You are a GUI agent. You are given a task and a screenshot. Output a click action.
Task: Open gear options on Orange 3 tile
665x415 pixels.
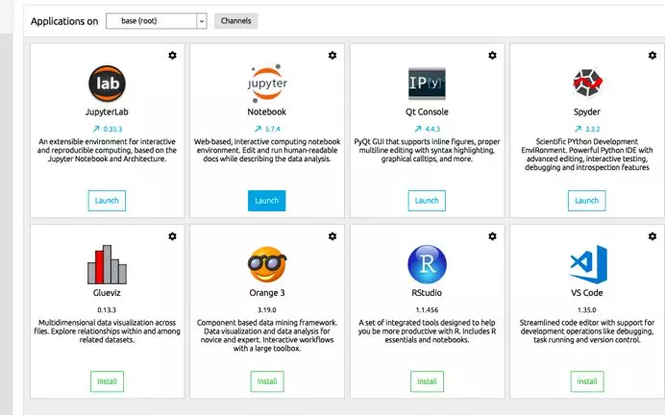(332, 236)
